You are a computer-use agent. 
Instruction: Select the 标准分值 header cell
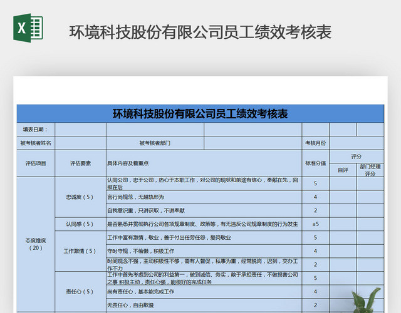point(316,163)
